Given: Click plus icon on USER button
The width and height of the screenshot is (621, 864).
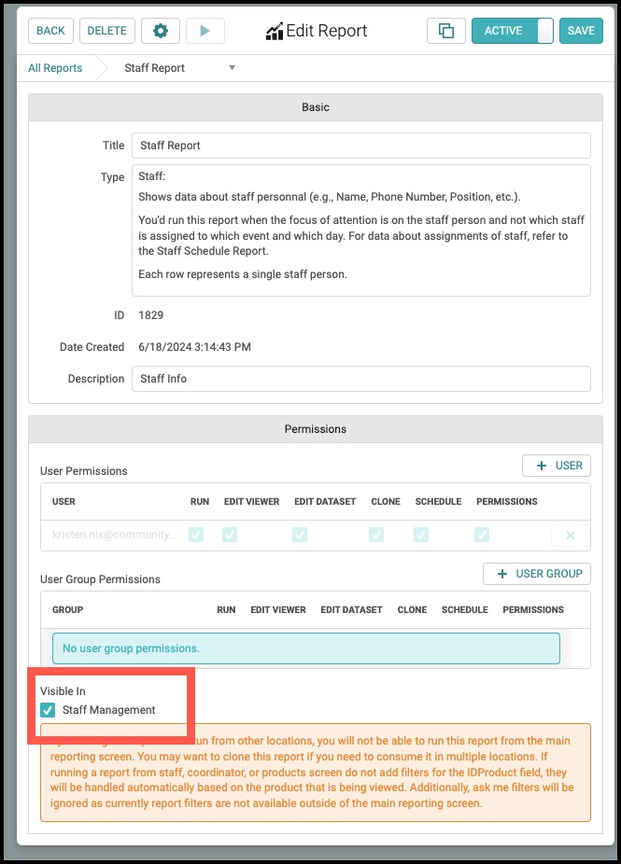Looking at the screenshot, I should click(x=542, y=466).
